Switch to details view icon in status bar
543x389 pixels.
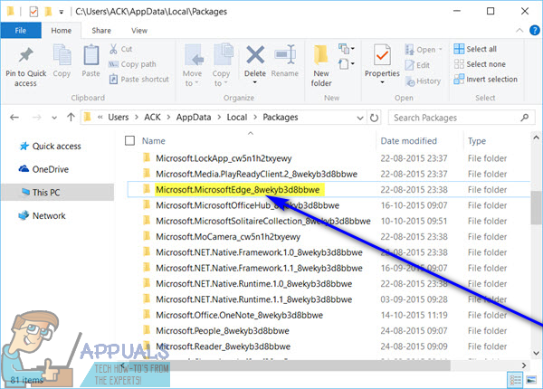[x=515, y=380]
